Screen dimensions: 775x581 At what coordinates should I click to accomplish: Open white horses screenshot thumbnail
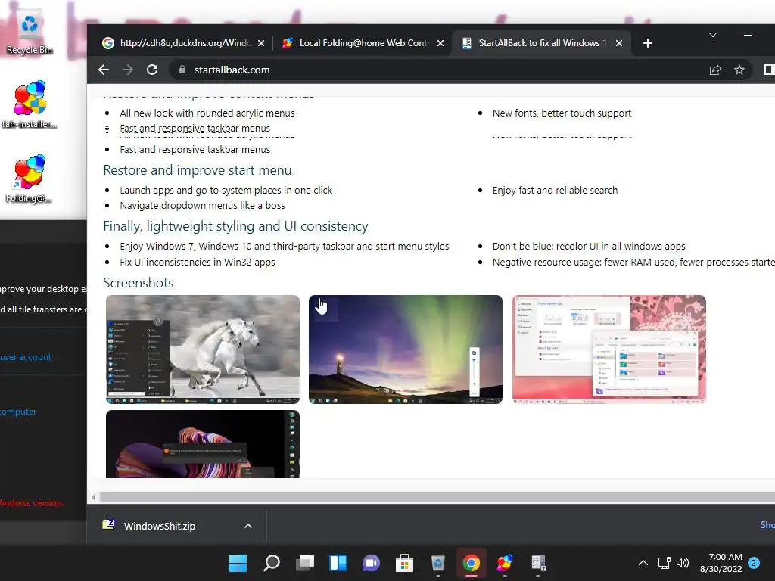(203, 350)
